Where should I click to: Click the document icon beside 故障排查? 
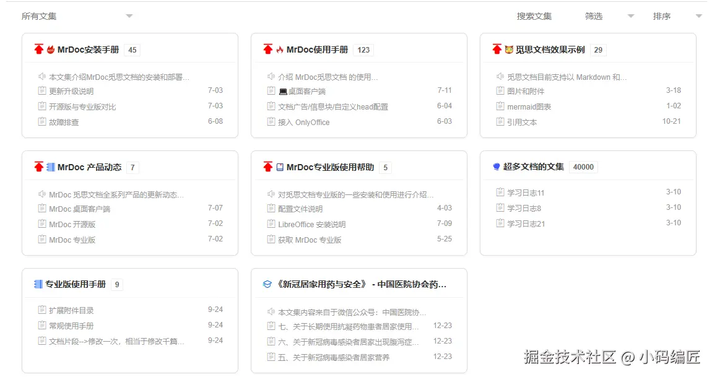(x=42, y=122)
